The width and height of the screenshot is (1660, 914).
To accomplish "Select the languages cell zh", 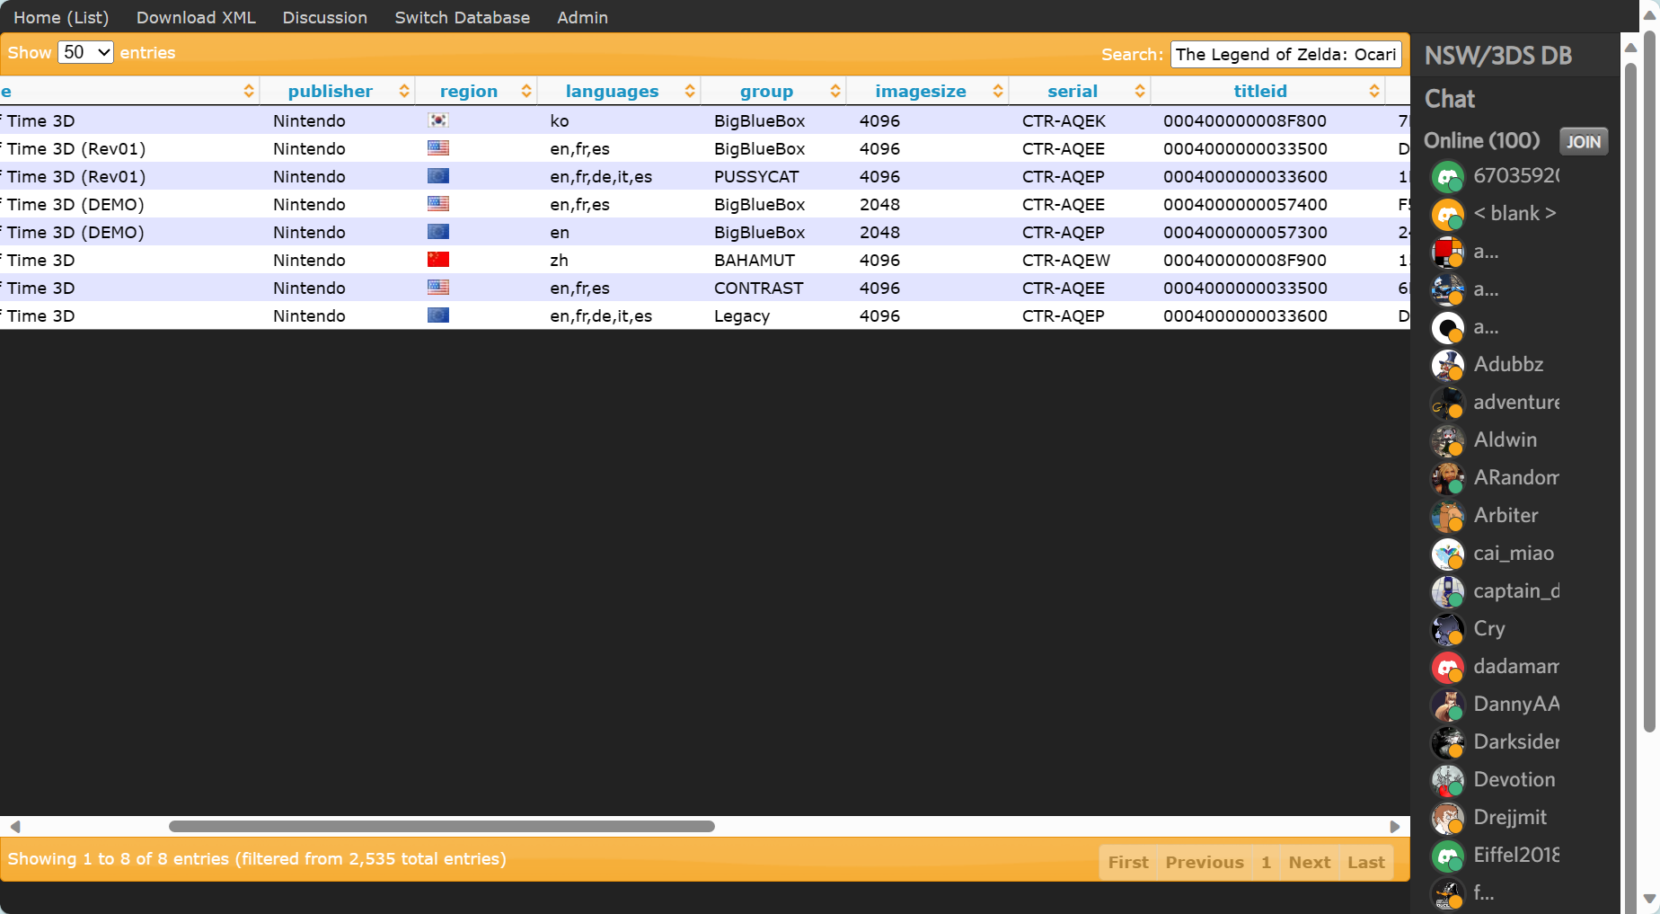I will (559, 260).
